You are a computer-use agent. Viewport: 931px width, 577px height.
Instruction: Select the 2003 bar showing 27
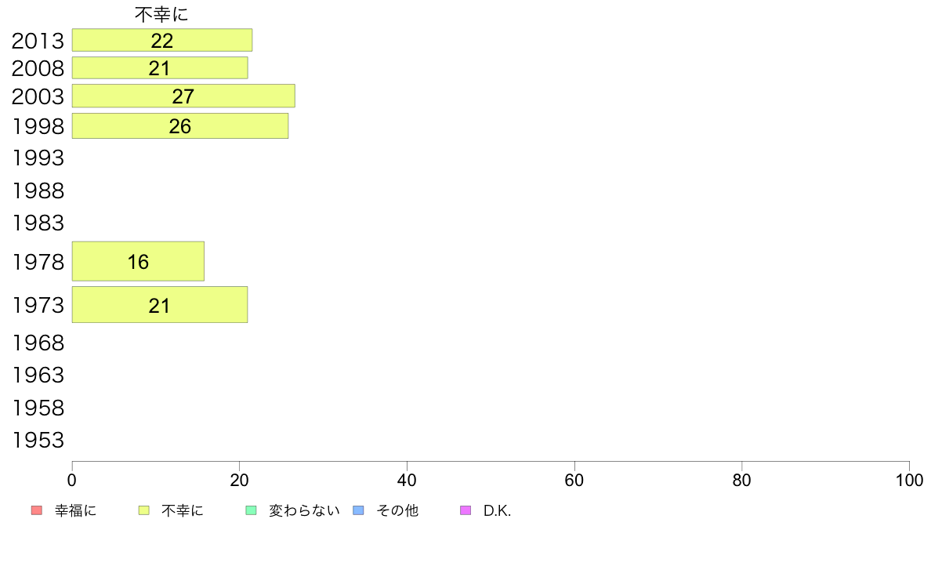point(183,96)
